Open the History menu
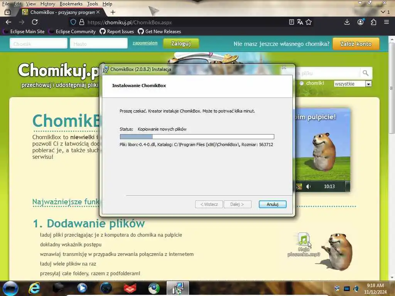This screenshot has height=296, width=395. click(47, 4)
